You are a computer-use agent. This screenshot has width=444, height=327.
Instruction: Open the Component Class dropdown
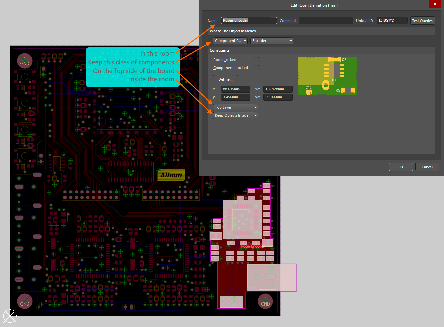click(x=230, y=41)
